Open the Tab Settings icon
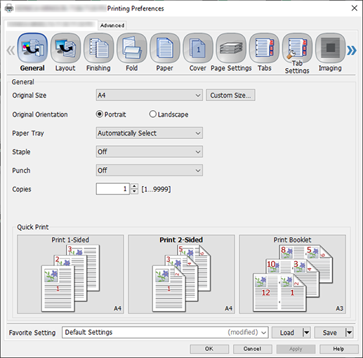This screenshot has width=363, height=358. pyautogui.click(x=297, y=48)
